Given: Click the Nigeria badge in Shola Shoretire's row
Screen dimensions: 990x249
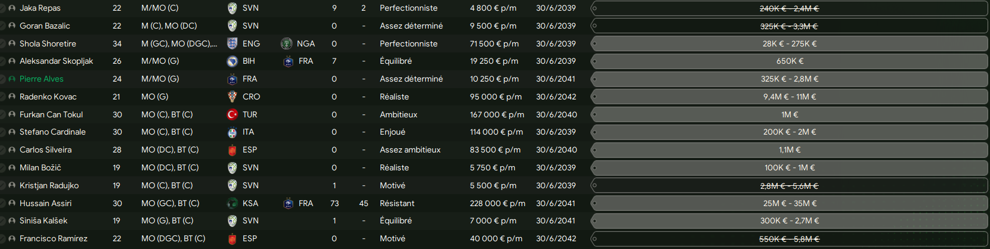Looking at the screenshot, I should click(x=286, y=43).
